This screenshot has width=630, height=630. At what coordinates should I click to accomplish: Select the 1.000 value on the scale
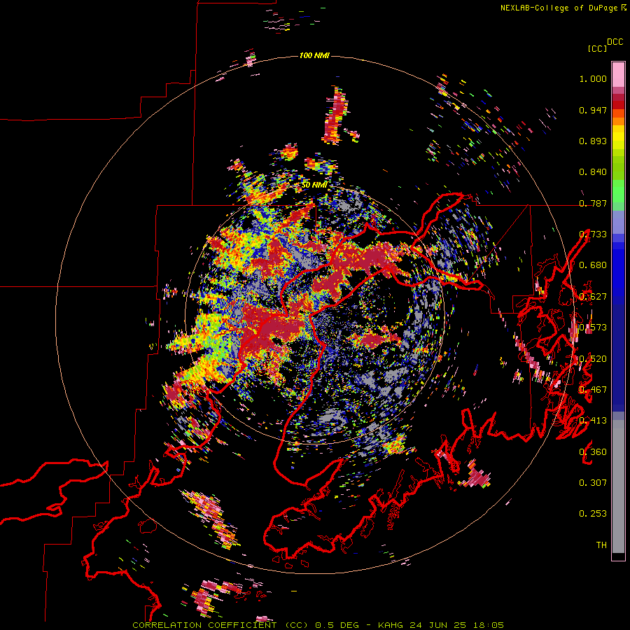[593, 78]
